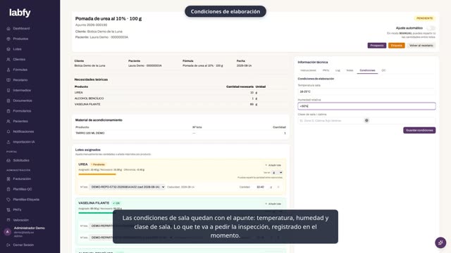Select the Condiciones tab
This screenshot has width=451, height=253.
coord(367,70)
